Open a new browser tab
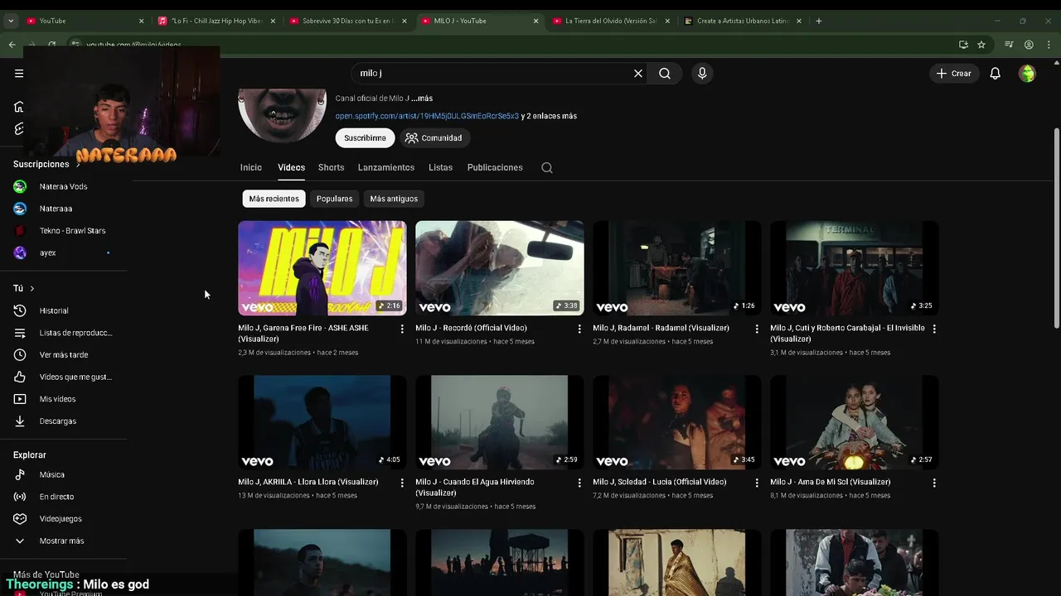This screenshot has width=1061, height=596. click(818, 21)
